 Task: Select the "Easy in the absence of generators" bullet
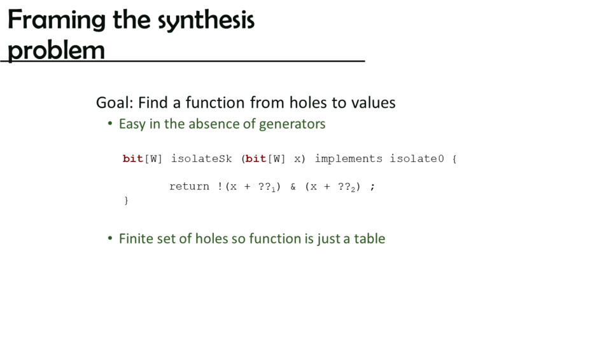222,124
